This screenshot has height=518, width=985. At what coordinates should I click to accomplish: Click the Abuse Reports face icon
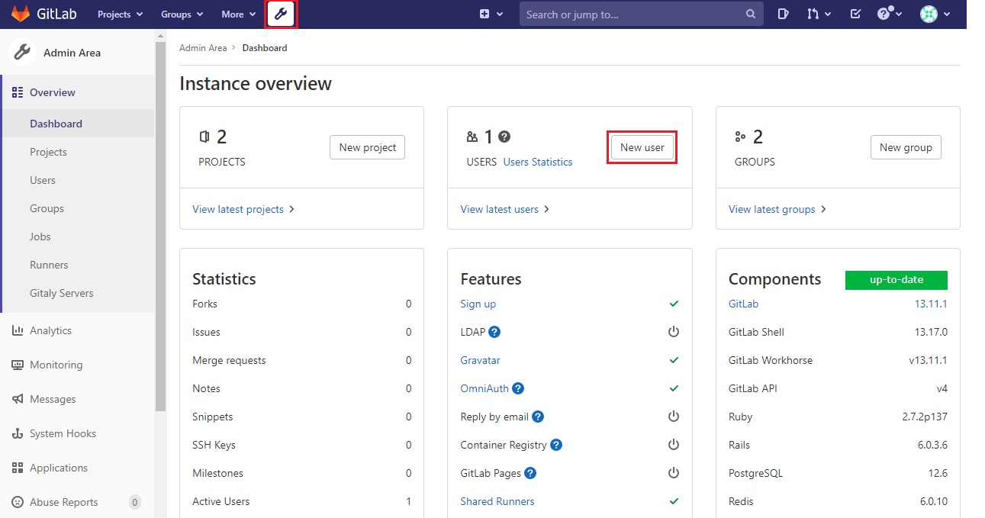click(18, 502)
